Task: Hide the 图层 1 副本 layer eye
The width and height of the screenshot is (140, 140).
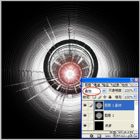Action: tap(85, 105)
